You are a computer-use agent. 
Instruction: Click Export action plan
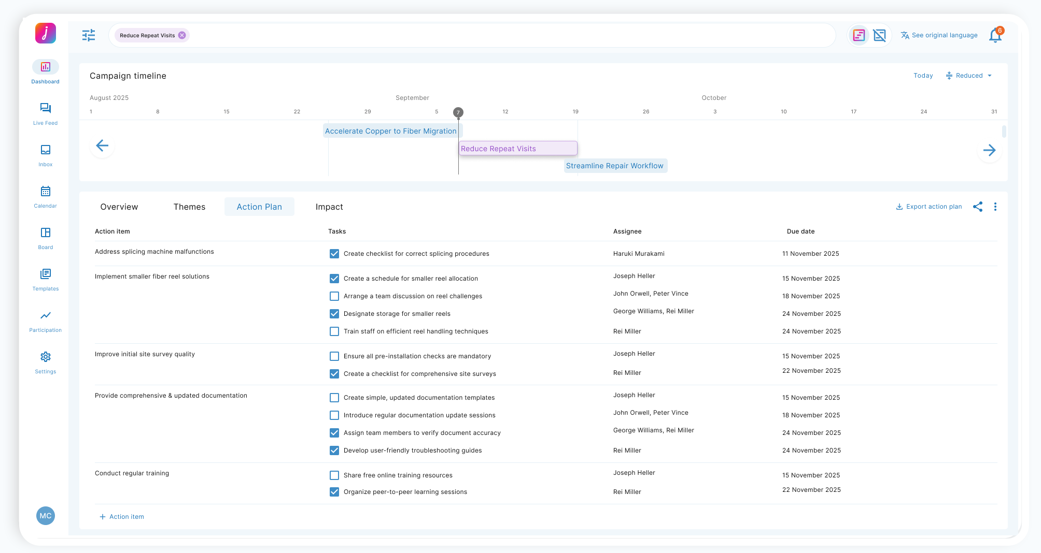pos(929,207)
